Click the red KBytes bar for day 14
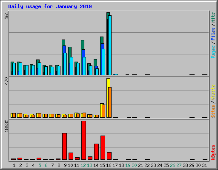The height and width of the screenshot is (170, 218). [x=96, y=152]
